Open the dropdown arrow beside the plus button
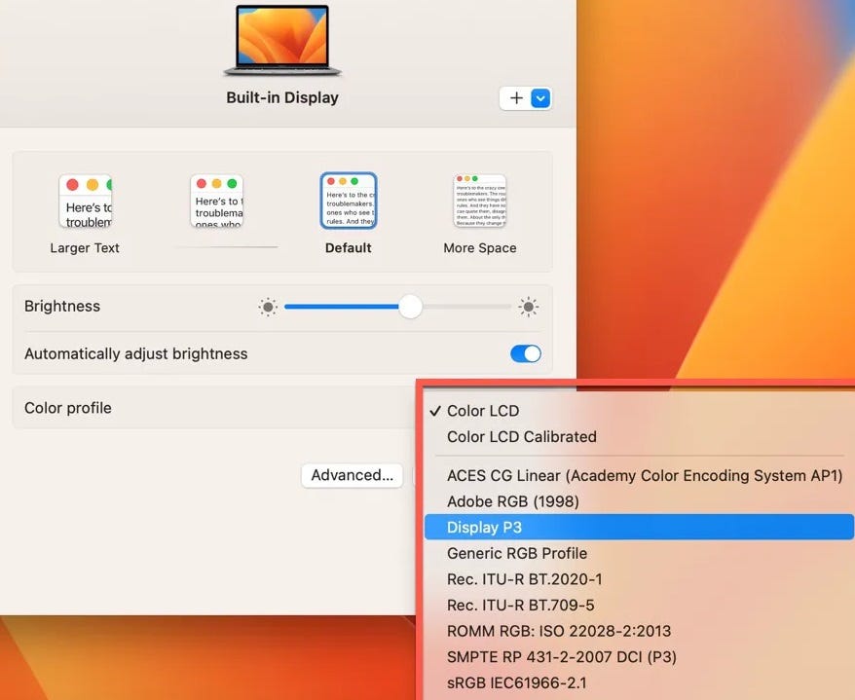The width and height of the screenshot is (855, 700). coord(540,97)
